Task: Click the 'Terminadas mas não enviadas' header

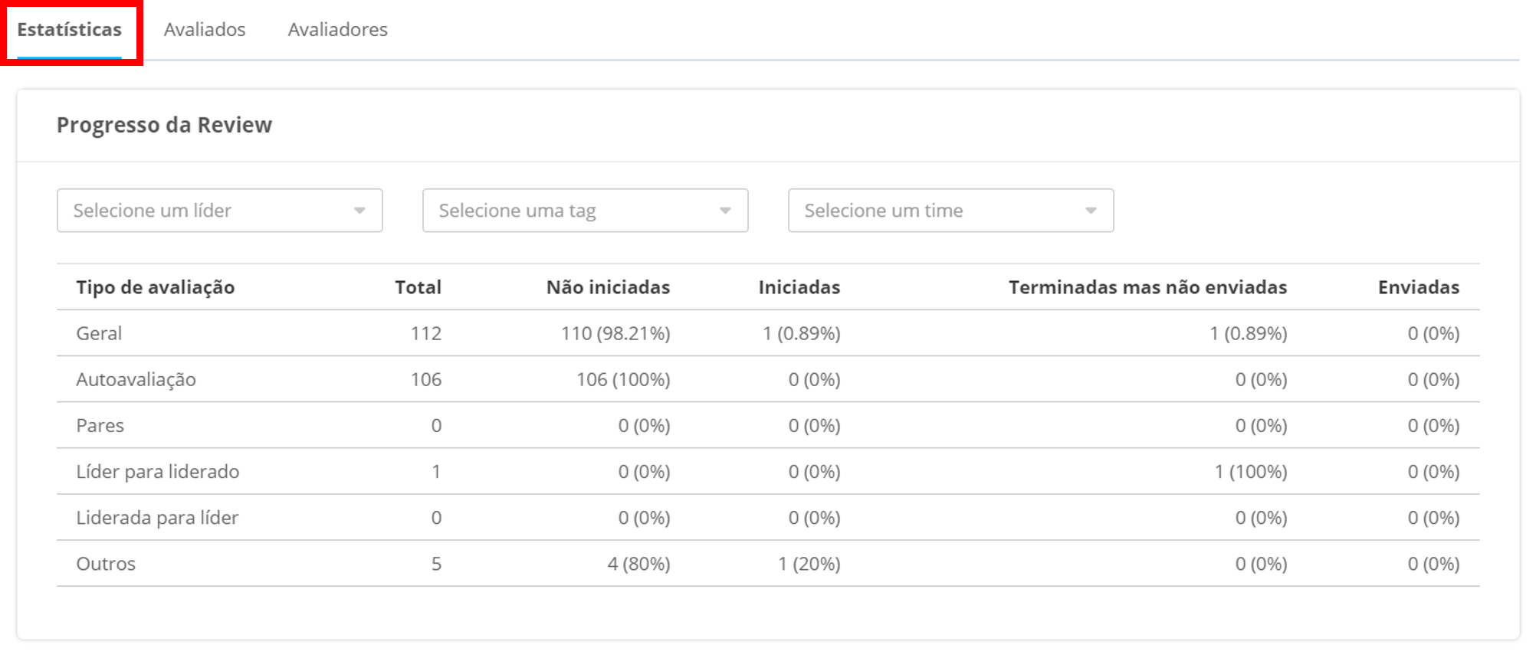Action: pyautogui.click(x=1147, y=287)
